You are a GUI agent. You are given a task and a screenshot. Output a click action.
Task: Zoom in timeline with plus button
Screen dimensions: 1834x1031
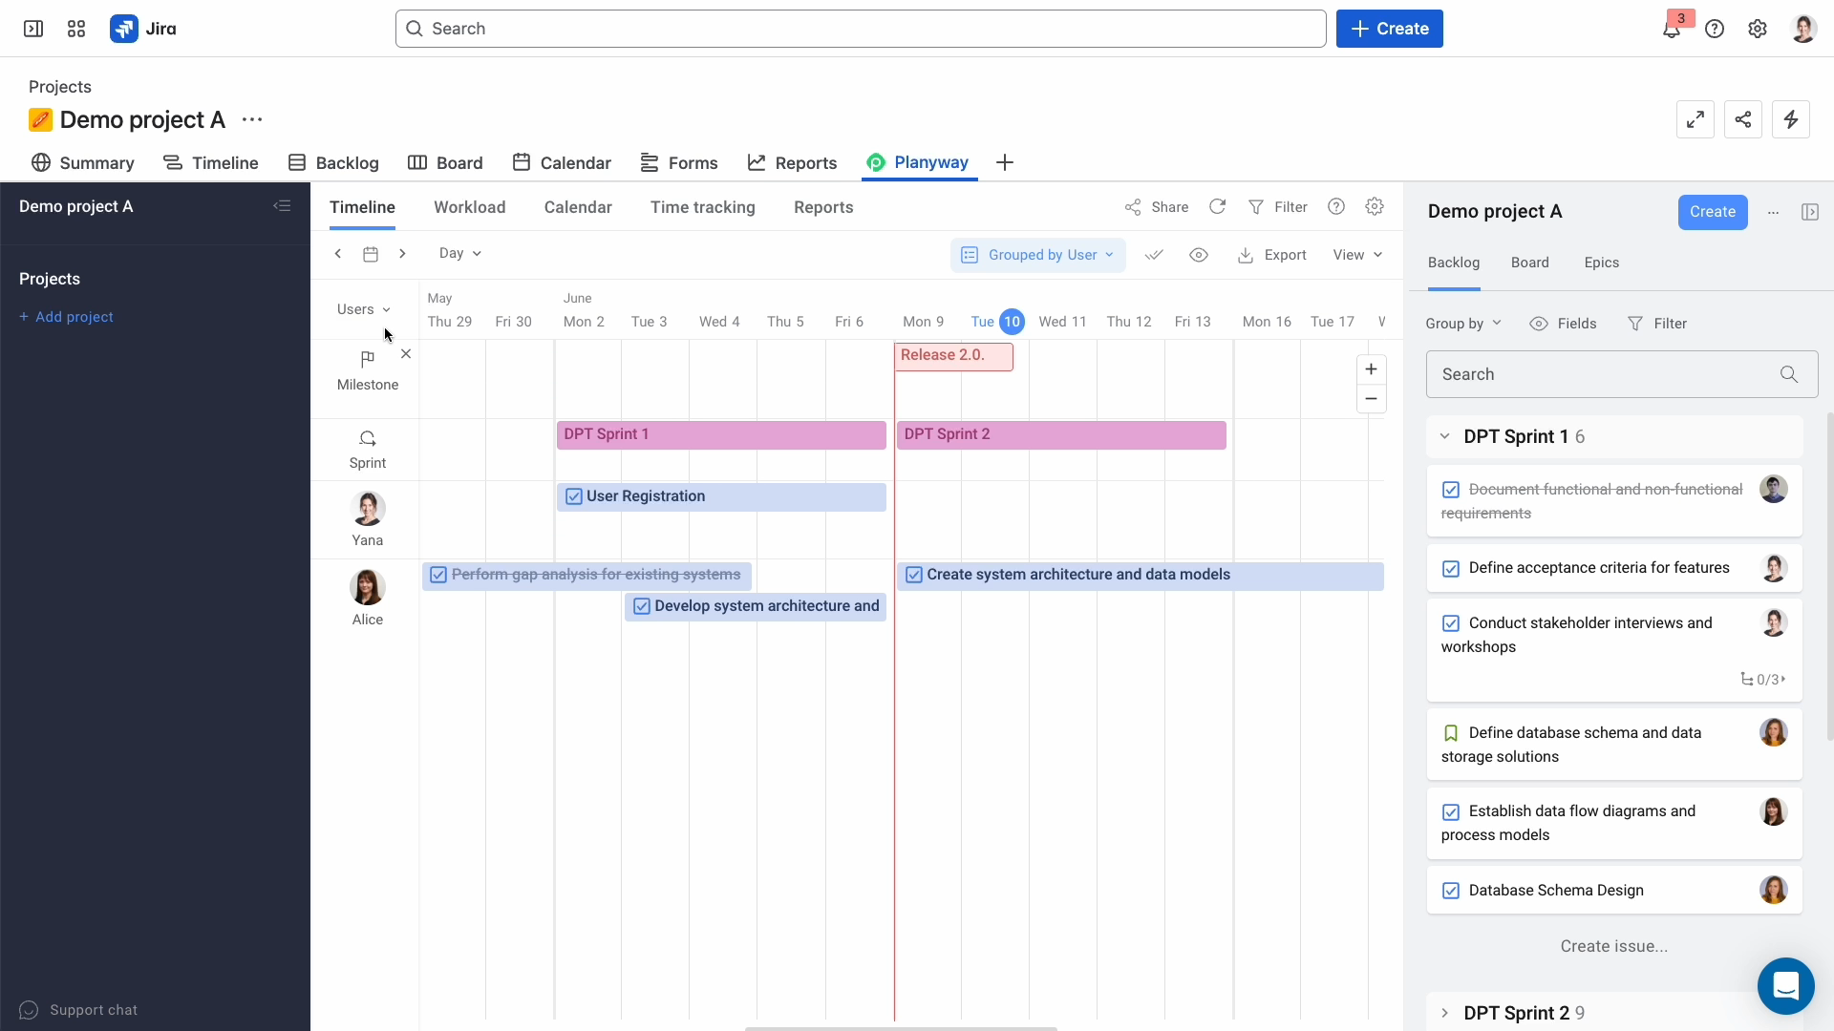pyautogui.click(x=1371, y=369)
